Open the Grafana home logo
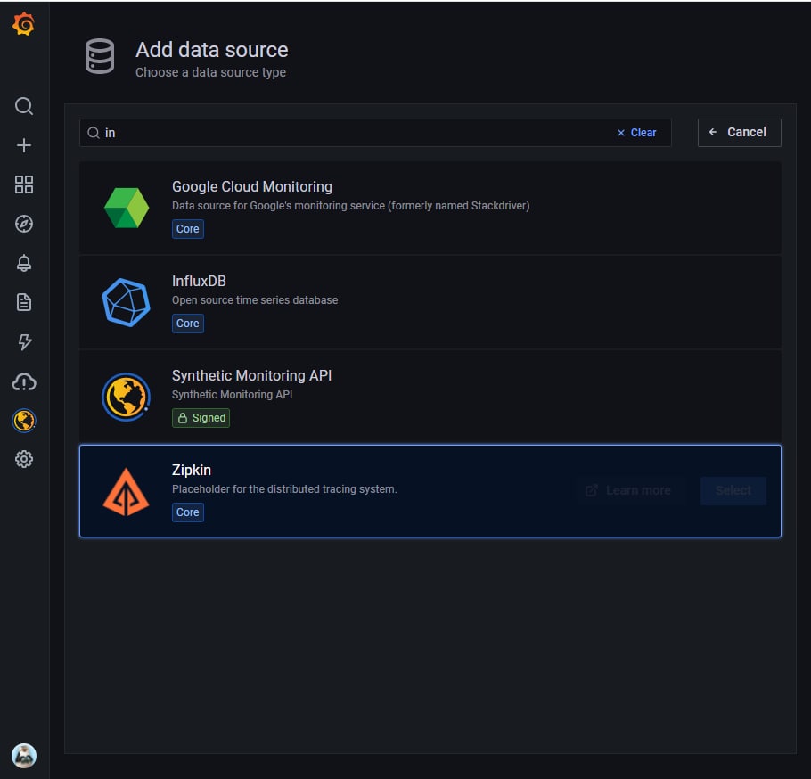Viewport: 811px width, 779px height. click(x=24, y=24)
